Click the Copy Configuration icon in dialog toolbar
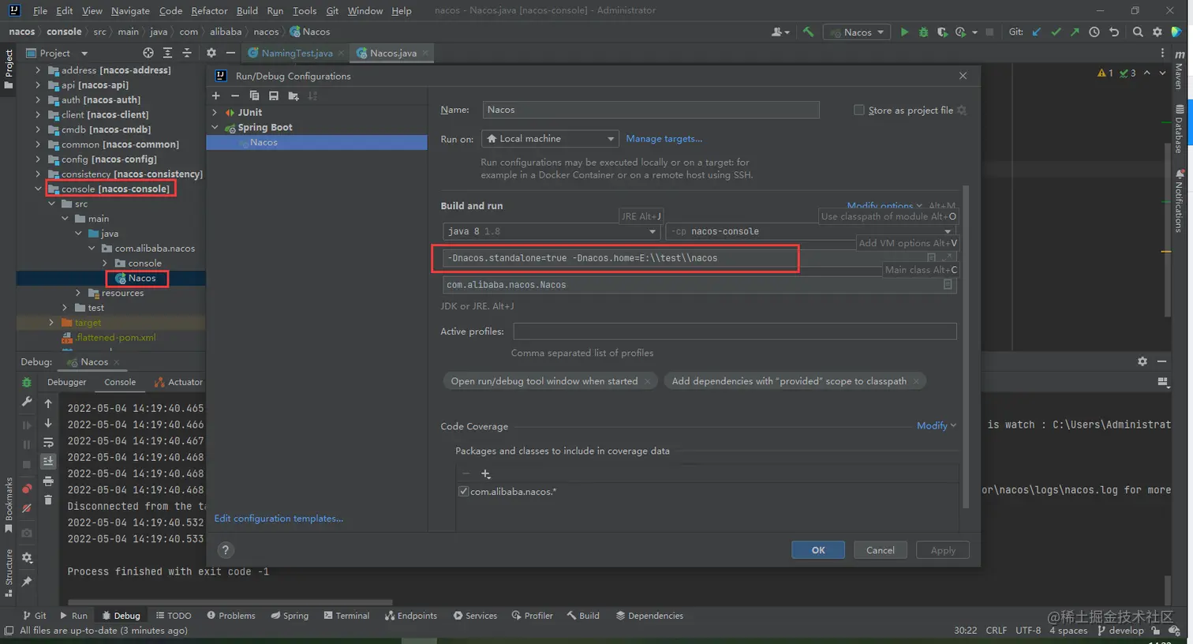 [254, 95]
